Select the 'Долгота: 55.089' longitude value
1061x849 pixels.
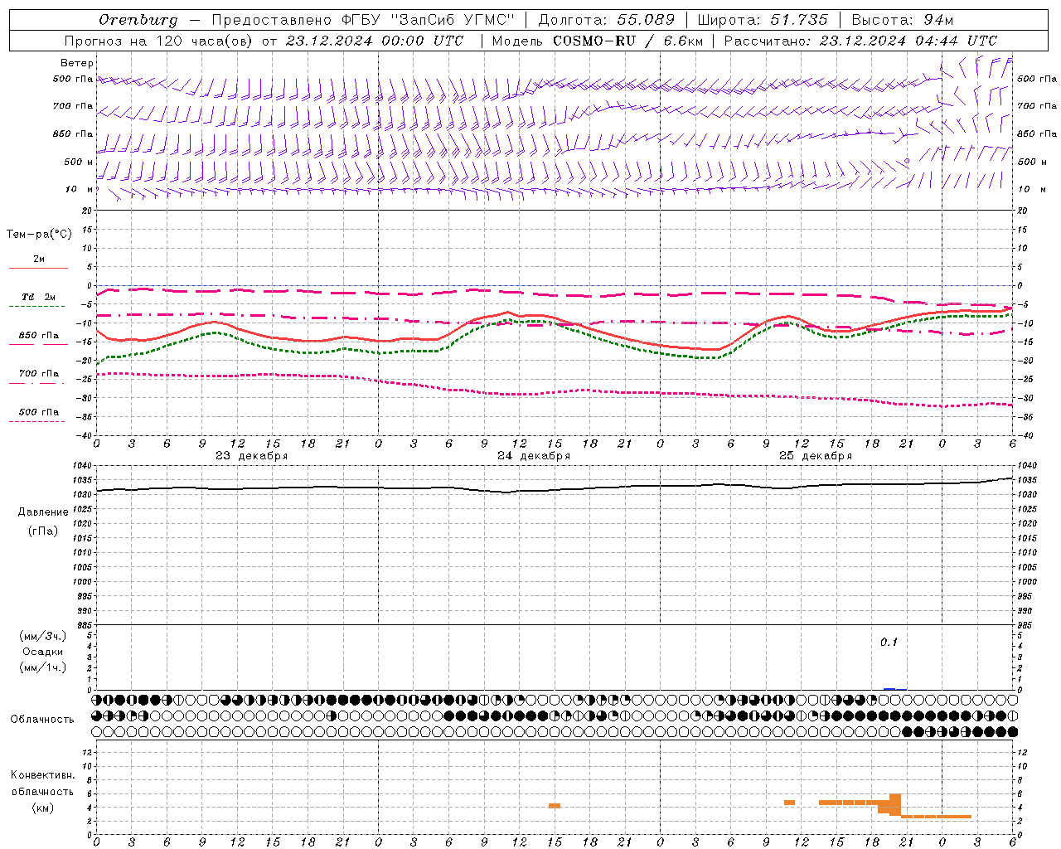click(x=607, y=20)
